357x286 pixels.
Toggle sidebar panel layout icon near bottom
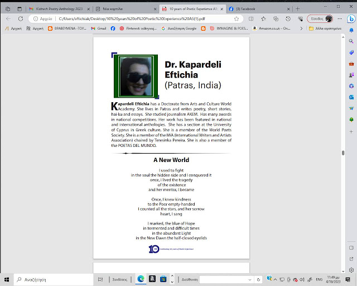[351, 247]
